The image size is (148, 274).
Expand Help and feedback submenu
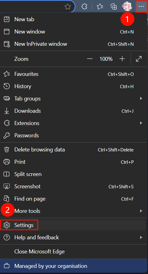[x=74, y=237]
